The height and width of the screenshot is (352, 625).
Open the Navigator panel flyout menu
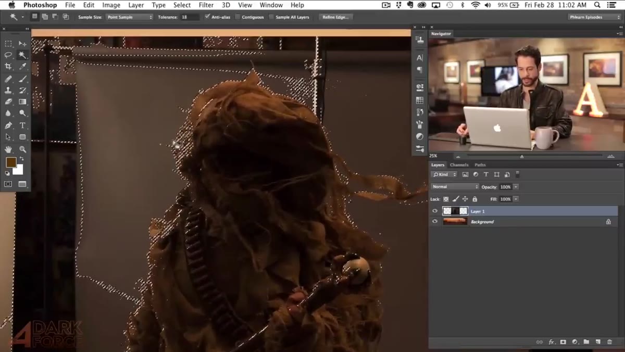(x=619, y=33)
